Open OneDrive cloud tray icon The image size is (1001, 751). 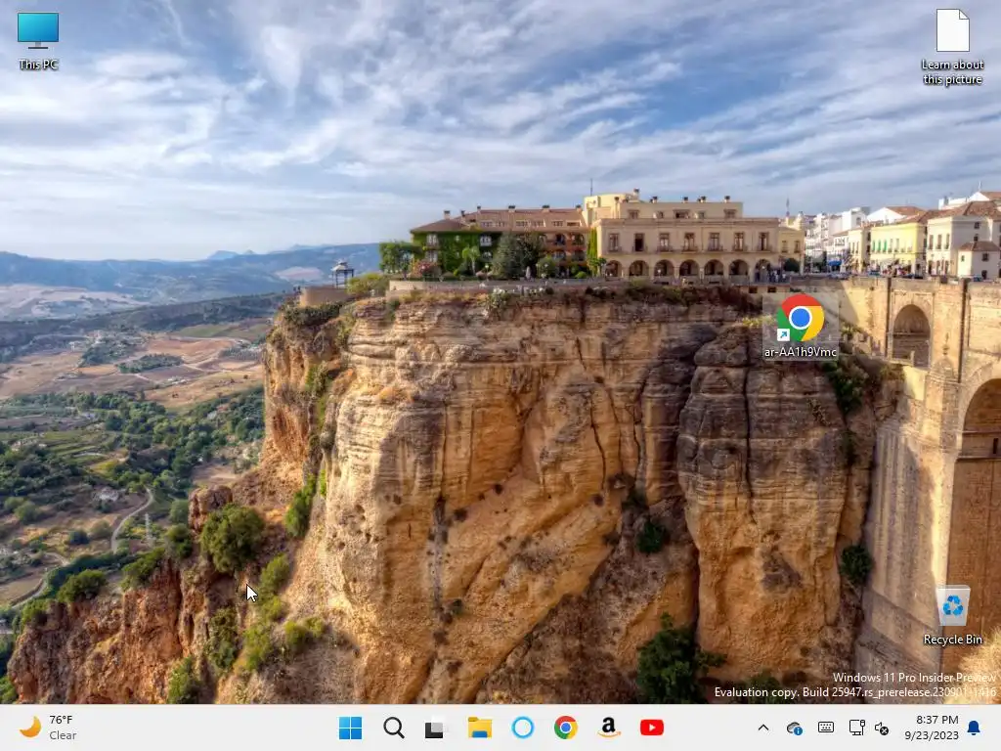click(795, 728)
